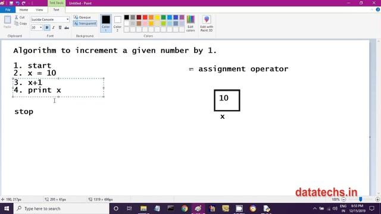Click the quick access toolbar customize arrow
The image size is (381, 214).
point(32,3)
